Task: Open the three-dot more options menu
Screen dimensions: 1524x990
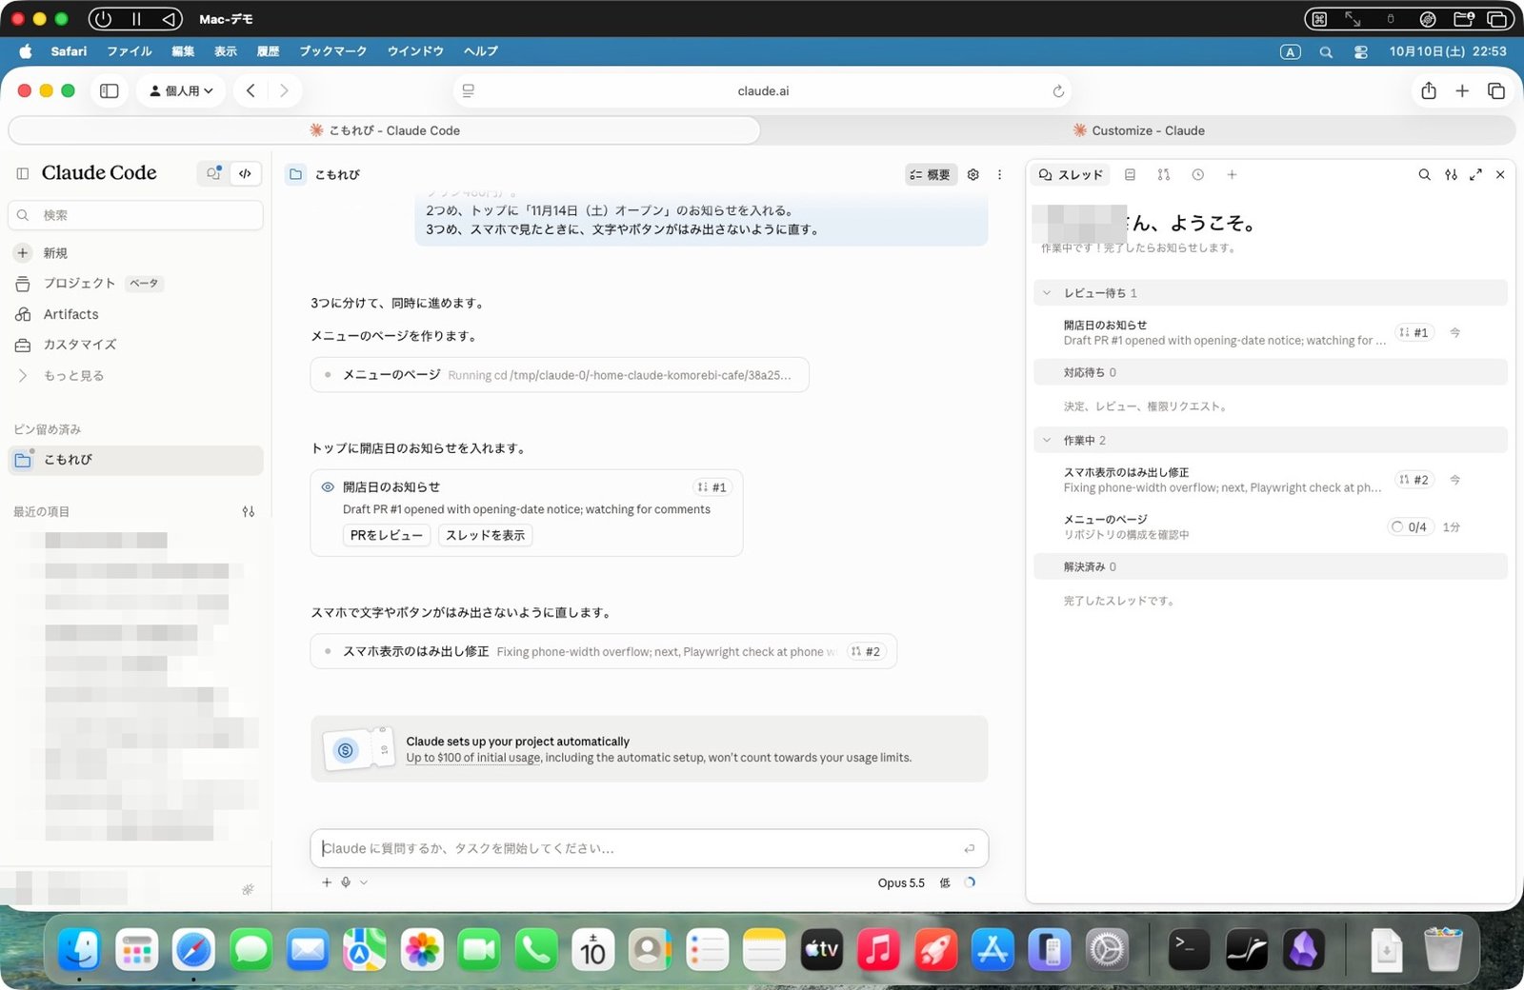Action: point(999,174)
